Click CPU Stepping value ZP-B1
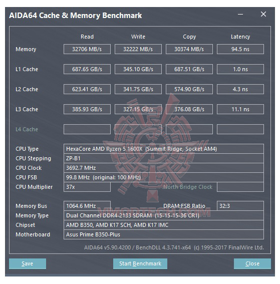This screenshot has width=280, height=284. [164, 158]
